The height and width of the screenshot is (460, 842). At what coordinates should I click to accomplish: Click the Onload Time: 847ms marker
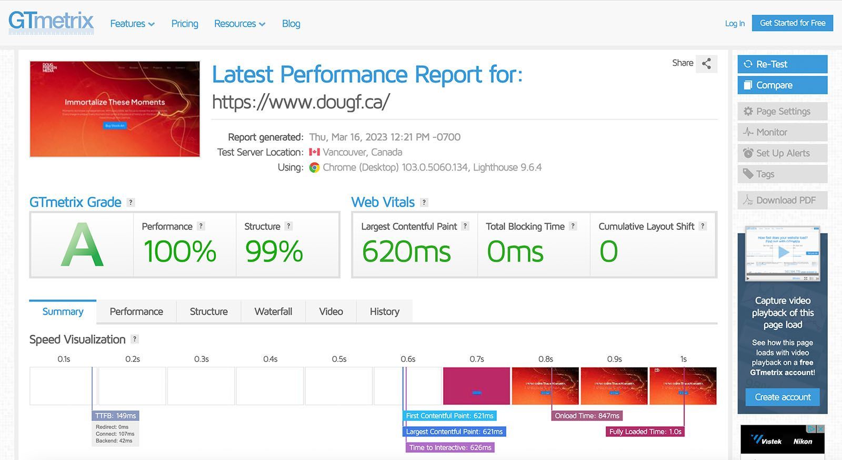[587, 416]
